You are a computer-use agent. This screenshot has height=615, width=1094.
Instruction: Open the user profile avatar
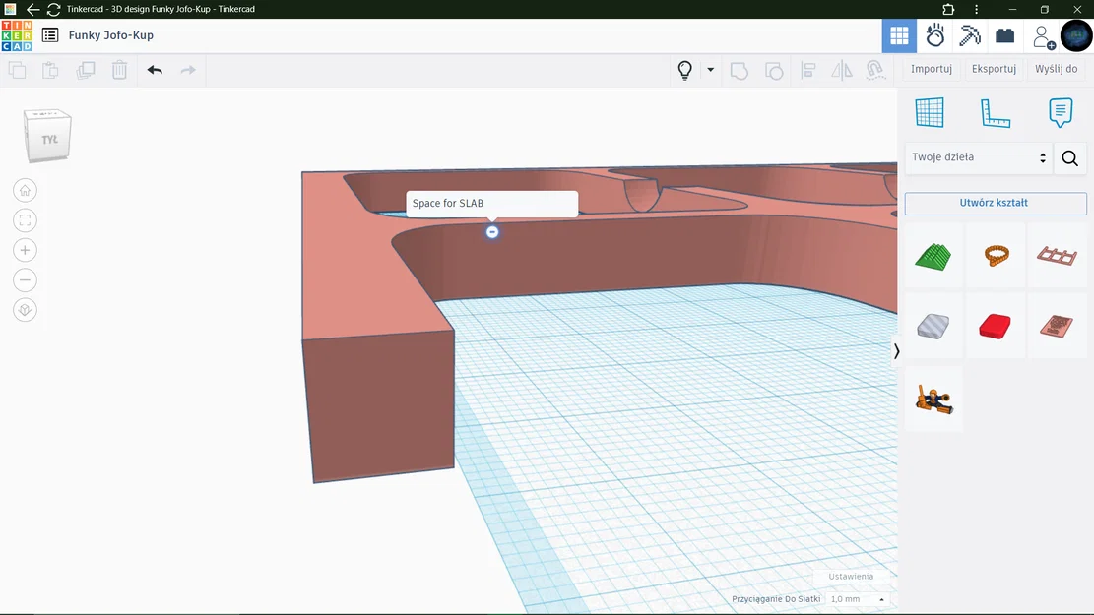pos(1076,35)
